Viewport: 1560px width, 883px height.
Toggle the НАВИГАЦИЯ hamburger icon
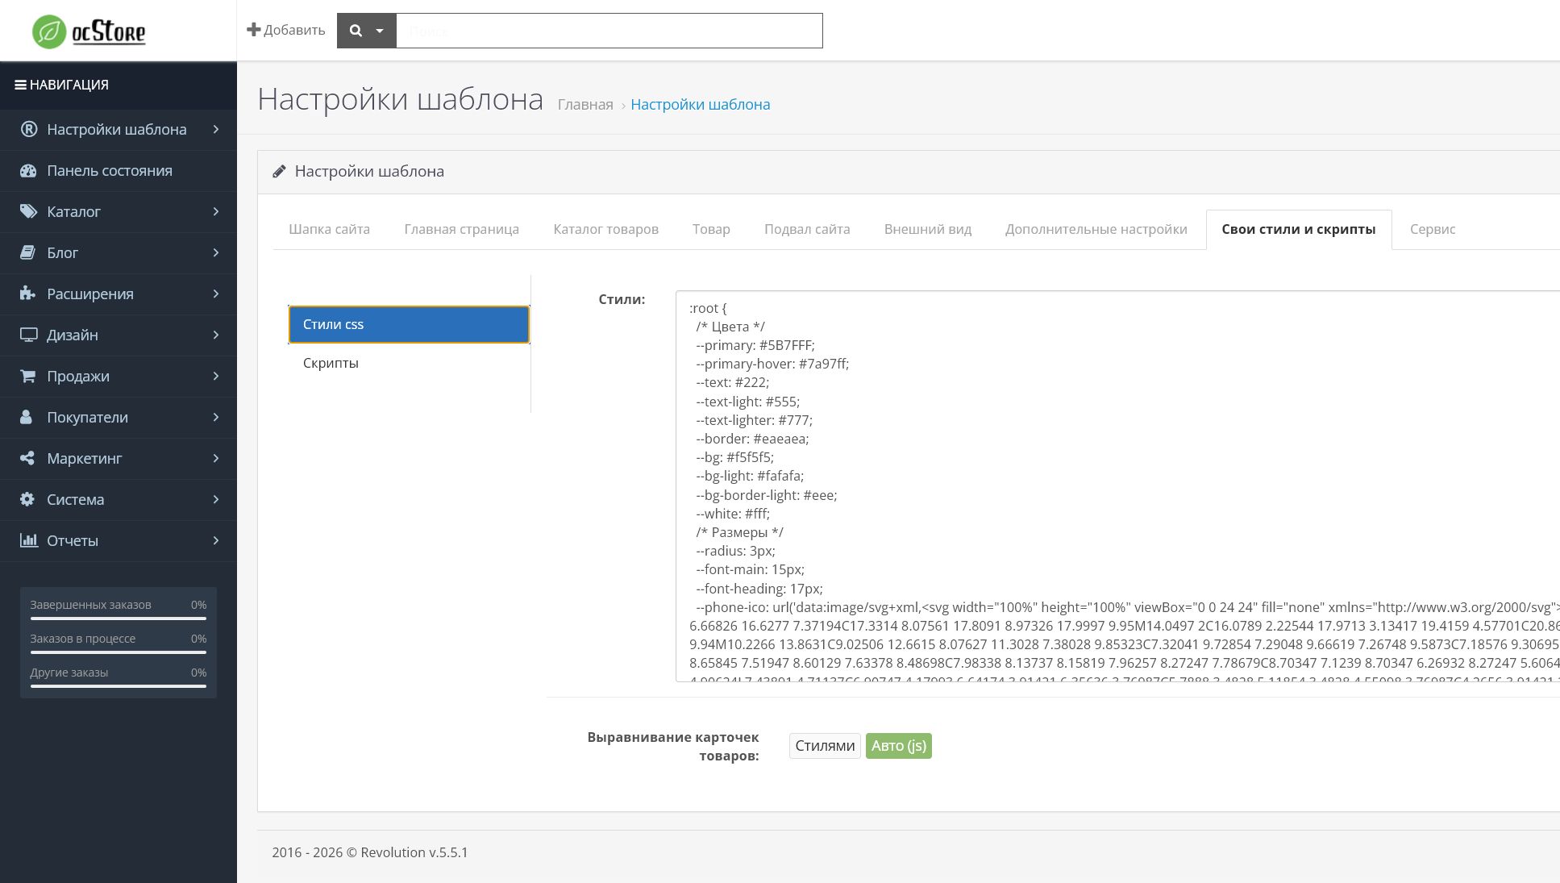point(20,85)
